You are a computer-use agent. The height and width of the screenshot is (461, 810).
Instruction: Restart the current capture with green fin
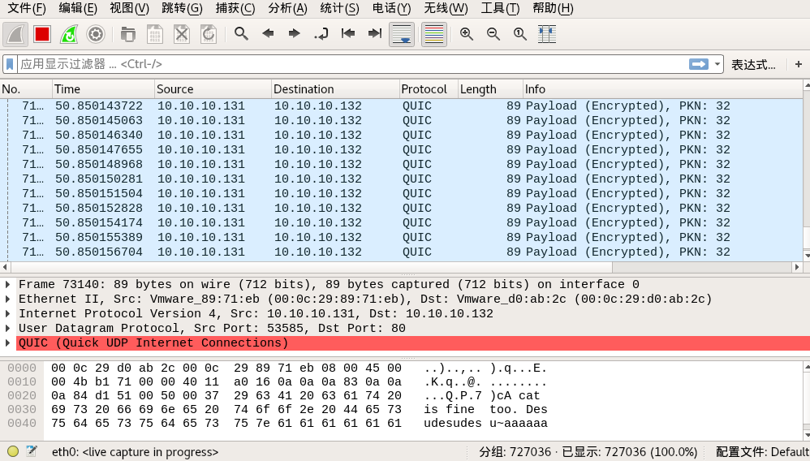(69, 35)
